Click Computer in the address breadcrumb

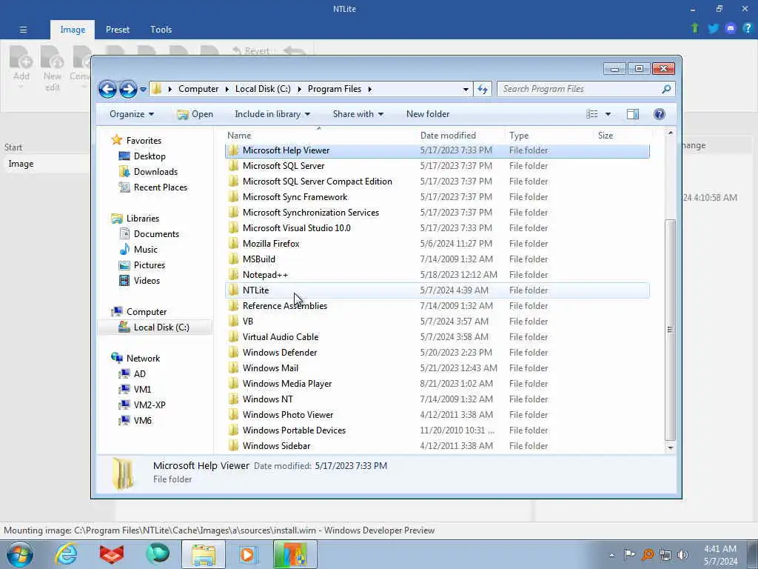point(198,89)
